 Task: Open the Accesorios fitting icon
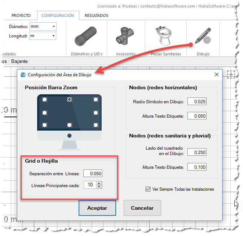tap(125, 37)
